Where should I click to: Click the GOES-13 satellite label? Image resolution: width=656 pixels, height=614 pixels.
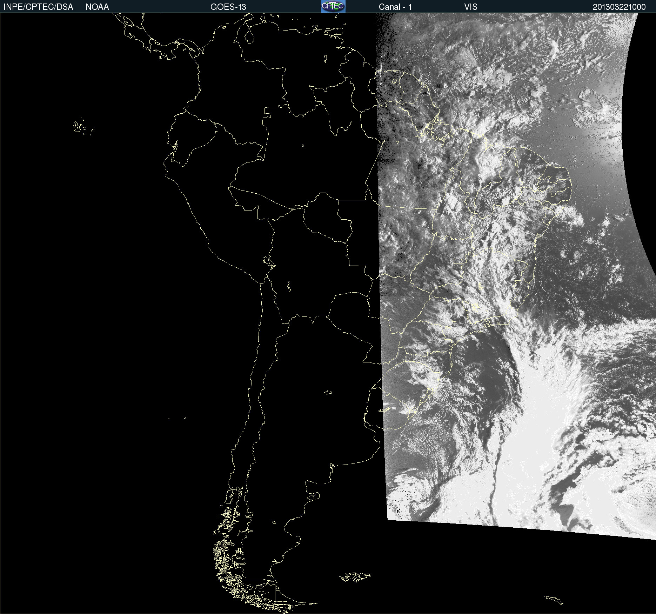(228, 7)
